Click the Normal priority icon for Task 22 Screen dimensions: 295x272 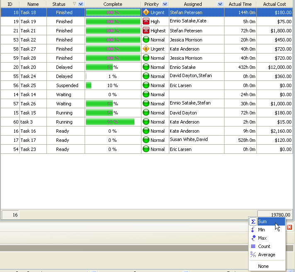coord(146,40)
